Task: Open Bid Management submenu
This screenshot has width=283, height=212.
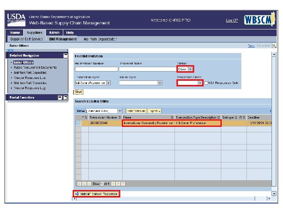Action: coord(63,39)
